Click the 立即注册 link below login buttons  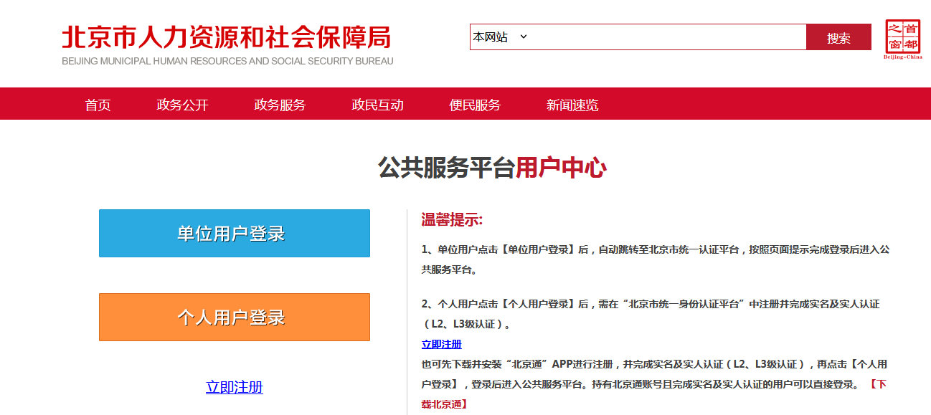[x=234, y=386]
